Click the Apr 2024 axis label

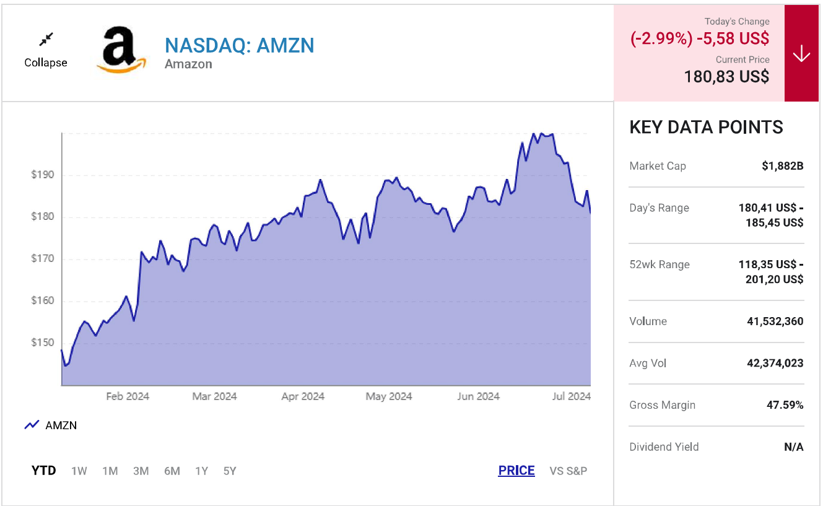(303, 396)
